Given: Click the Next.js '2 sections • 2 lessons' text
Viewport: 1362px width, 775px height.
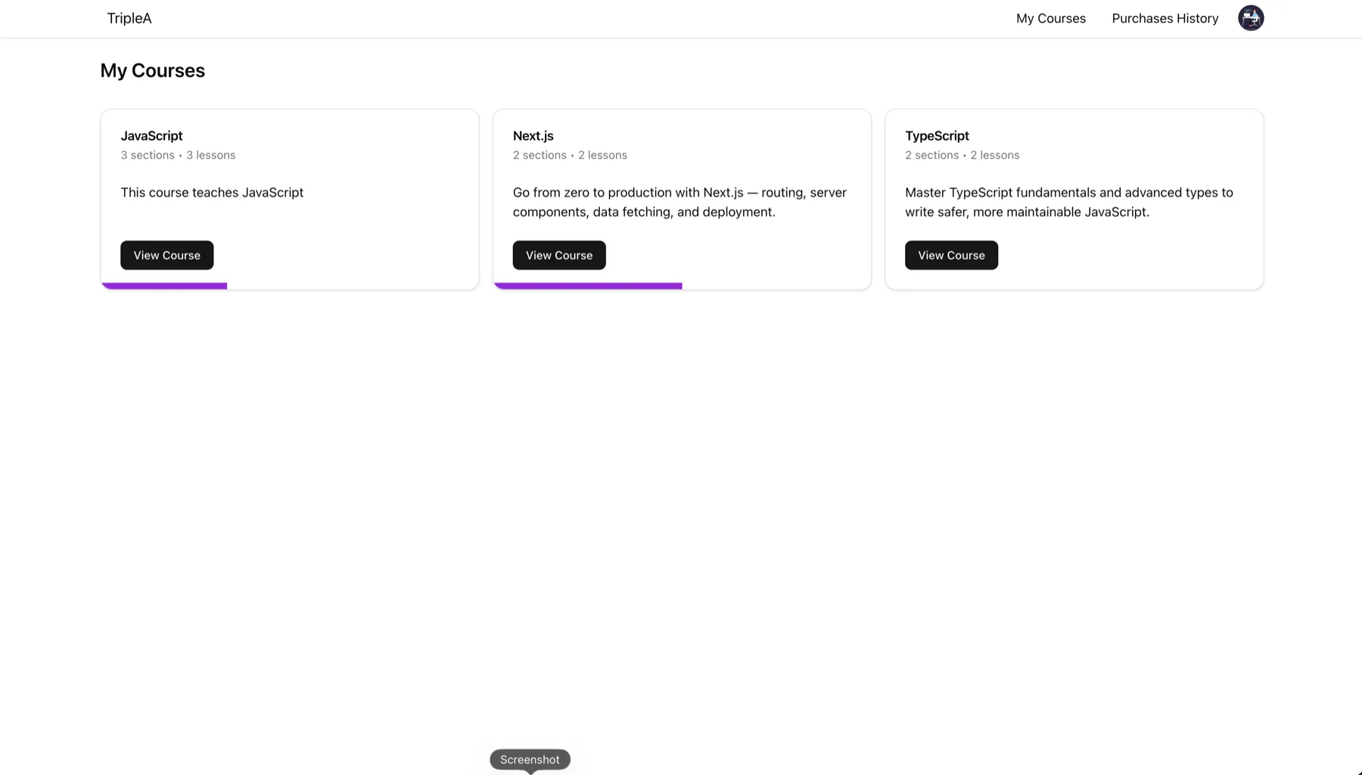Looking at the screenshot, I should [570, 155].
